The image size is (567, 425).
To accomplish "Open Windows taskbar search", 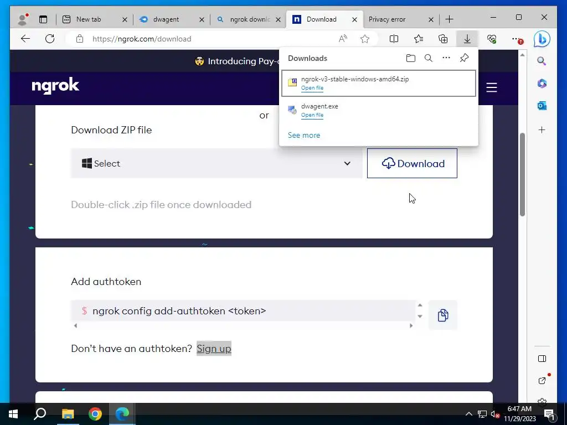I will [x=40, y=414].
